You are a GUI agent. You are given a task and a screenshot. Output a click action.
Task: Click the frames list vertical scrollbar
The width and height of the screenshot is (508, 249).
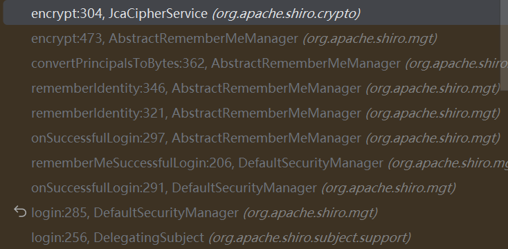505,46
